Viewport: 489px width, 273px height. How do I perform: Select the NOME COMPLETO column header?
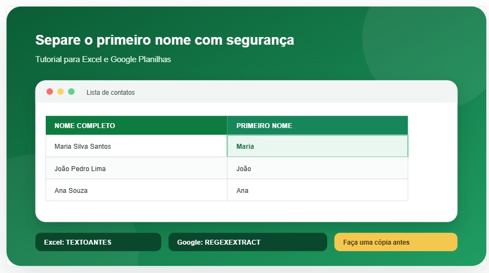tap(136, 125)
